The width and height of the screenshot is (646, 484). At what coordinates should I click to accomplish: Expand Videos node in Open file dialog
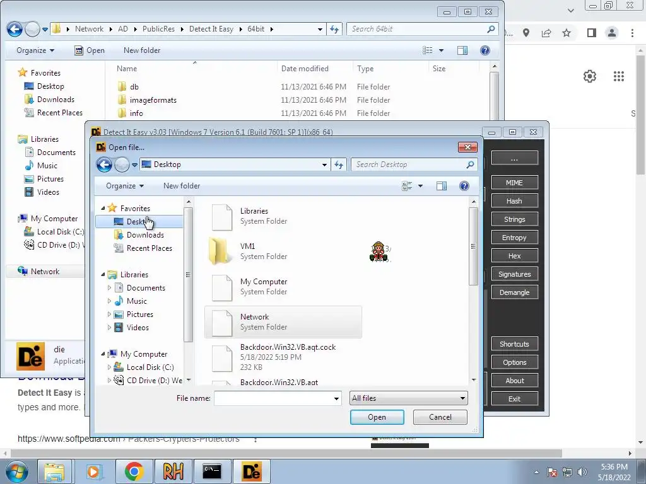(109, 328)
